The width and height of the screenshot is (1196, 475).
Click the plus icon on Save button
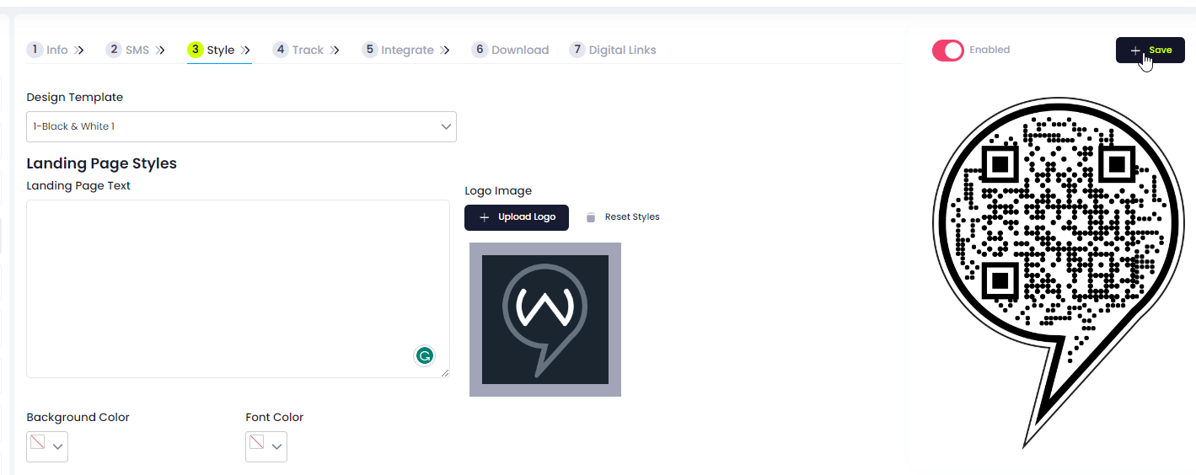click(x=1135, y=51)
